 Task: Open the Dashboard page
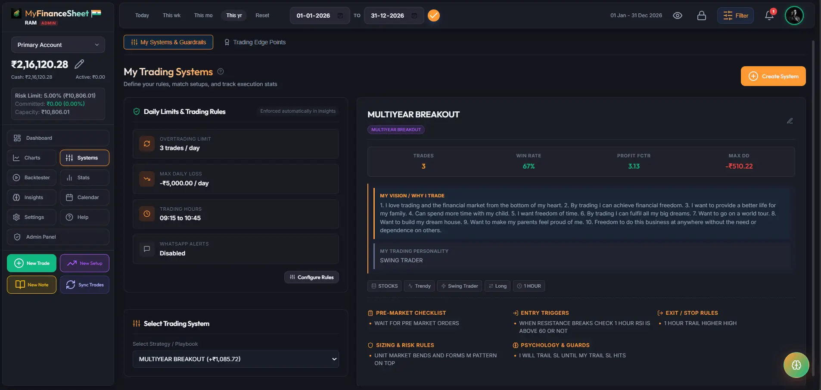[58, 138]
